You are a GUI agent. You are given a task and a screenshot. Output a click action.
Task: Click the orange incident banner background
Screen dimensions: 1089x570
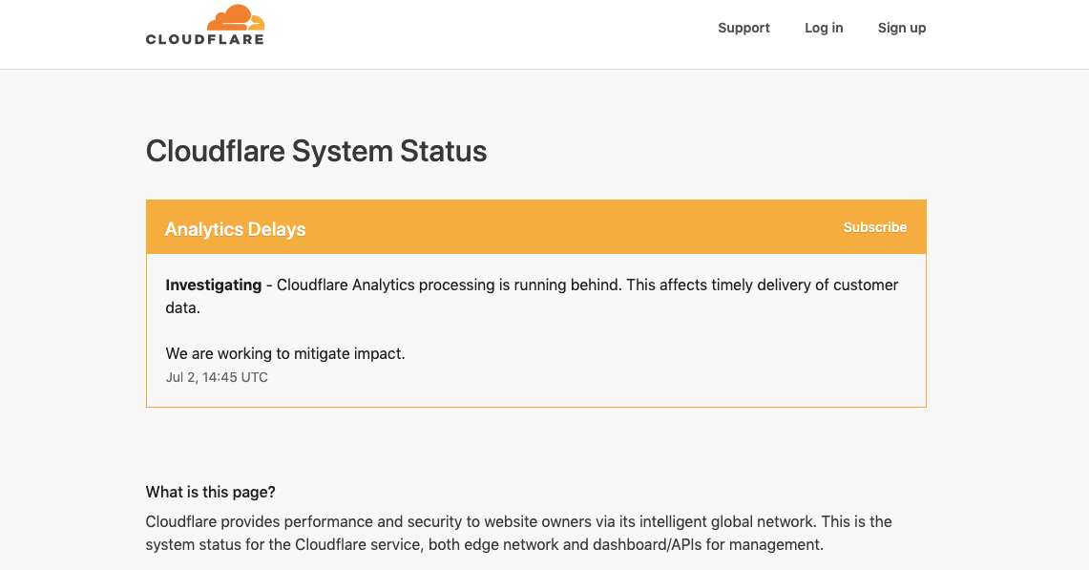[x=573, y=227]
